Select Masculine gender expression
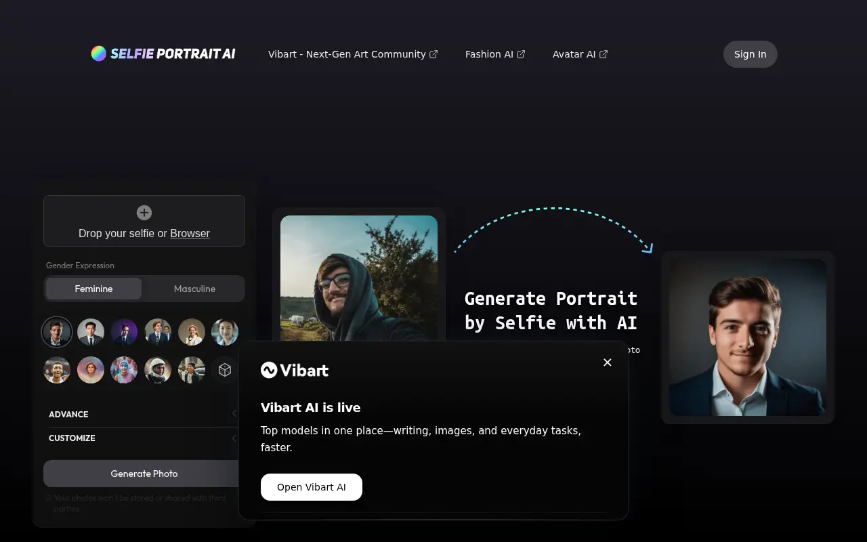The width and height of the screenshot is (867, 542). 194,289
